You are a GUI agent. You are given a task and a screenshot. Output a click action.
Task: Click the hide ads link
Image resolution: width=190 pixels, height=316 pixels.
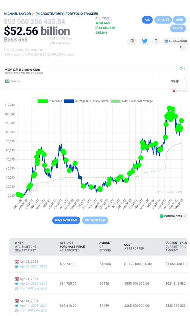click(x=181, y=91)
